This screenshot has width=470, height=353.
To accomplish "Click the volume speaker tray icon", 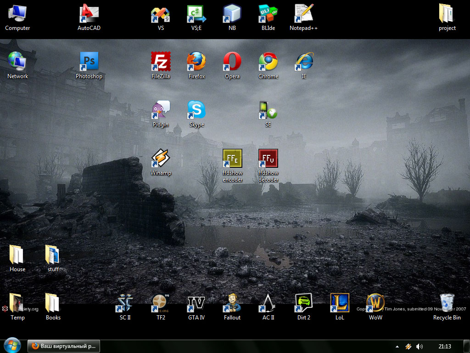I will click(x=419, y=346).
